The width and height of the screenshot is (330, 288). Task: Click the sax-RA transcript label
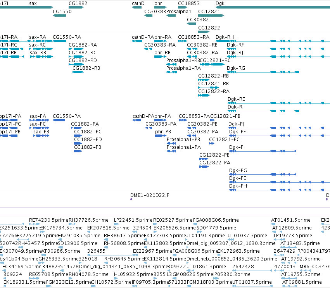[38, 37]
